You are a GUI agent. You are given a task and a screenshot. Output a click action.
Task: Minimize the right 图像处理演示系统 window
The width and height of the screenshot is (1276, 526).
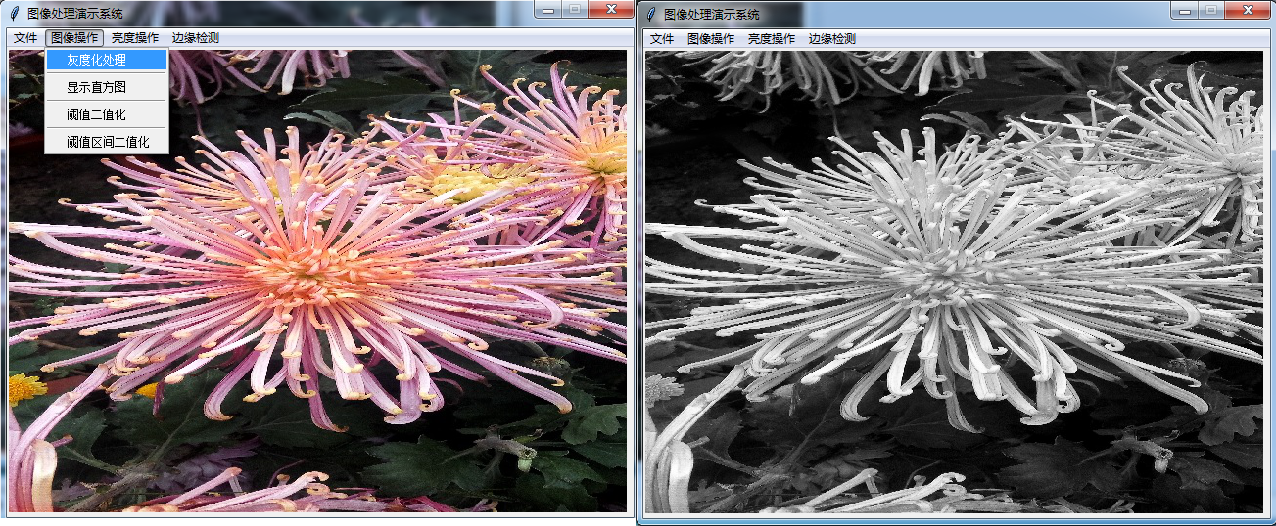click(x=1184, y=10)
